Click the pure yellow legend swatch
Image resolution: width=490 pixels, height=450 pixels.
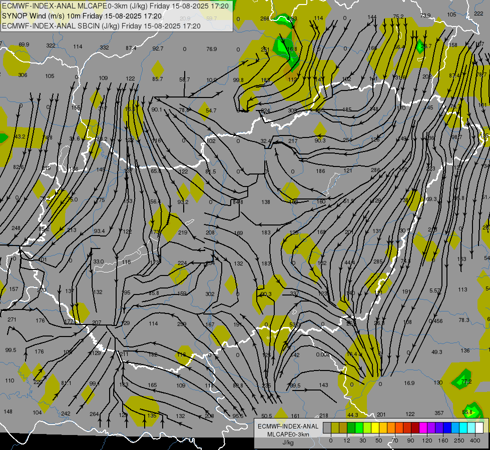pyautogui.click(x=375, y=427)
